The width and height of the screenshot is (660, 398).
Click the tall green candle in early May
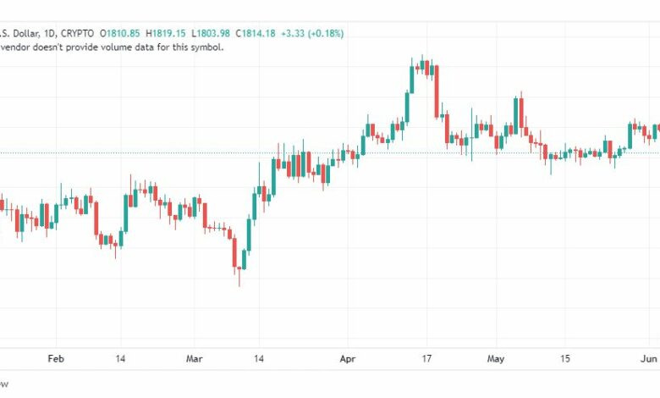pyautogui.click(x=515, y=115)
